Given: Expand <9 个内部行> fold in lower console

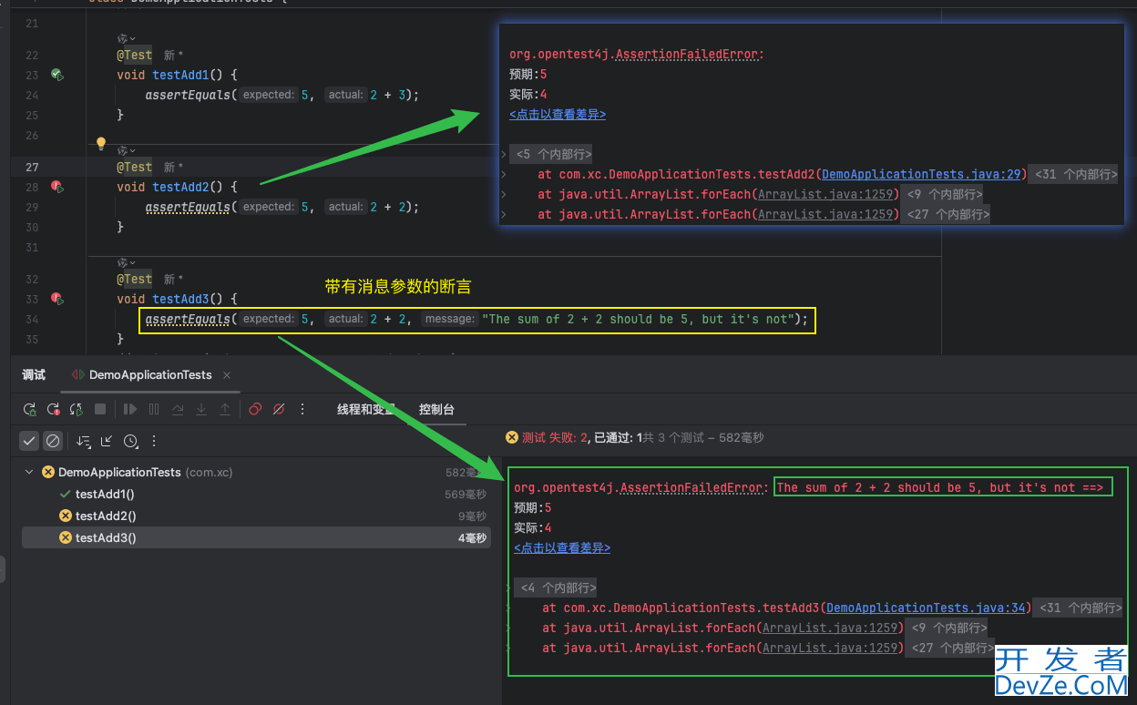Looking at the screenshot, I should point(947,628).
